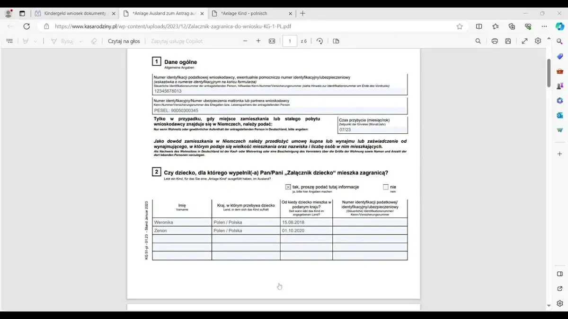Save the PDF file
The width and height of the screenshot is (568, 319).
(508, 41)
